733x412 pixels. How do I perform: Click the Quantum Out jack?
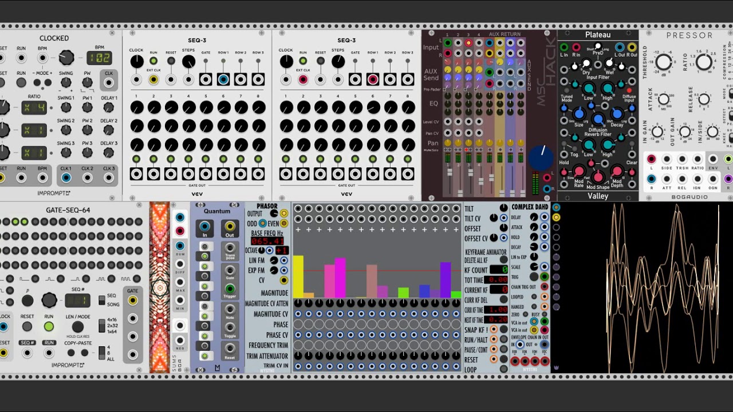(230, 227)
